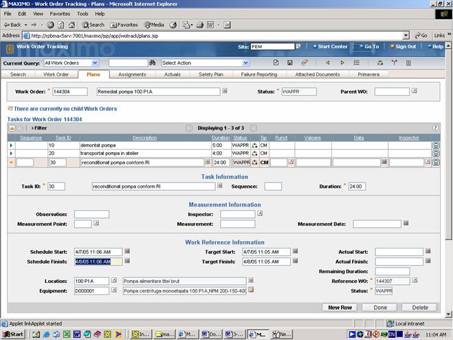Open Site field lookup icon

[298, 46]
